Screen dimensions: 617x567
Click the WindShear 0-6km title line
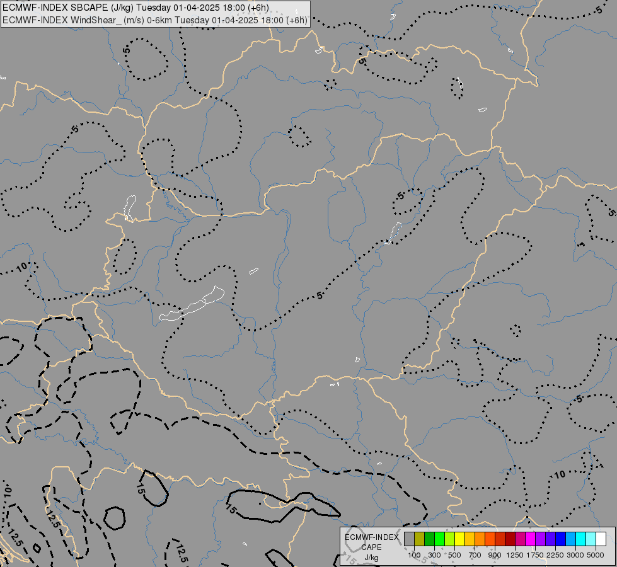[x=154, y=20]
